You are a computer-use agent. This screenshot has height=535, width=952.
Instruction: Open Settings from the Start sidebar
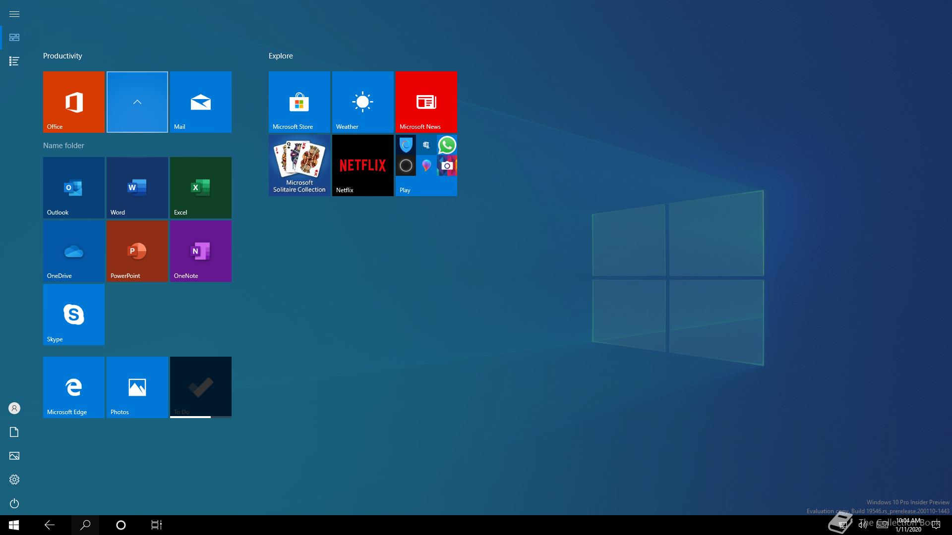(x=14, y=480)
